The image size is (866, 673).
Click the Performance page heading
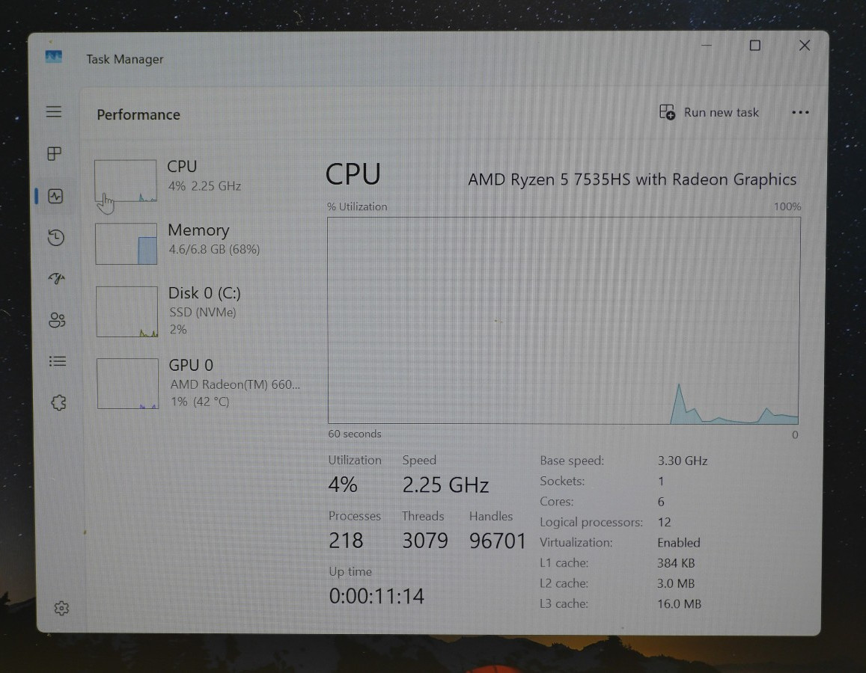138,114
